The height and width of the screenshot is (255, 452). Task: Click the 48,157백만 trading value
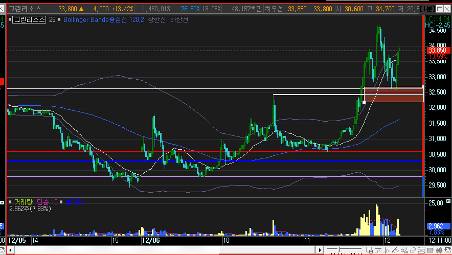(247, 9)
